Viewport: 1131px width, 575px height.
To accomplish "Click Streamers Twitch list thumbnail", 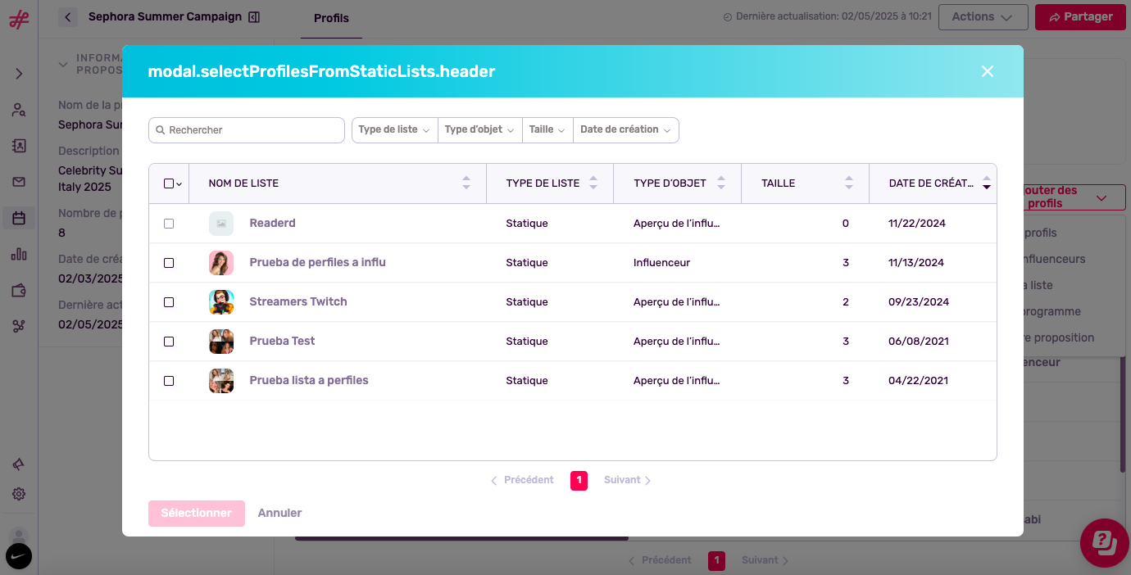I will click(x=221, y=302).
